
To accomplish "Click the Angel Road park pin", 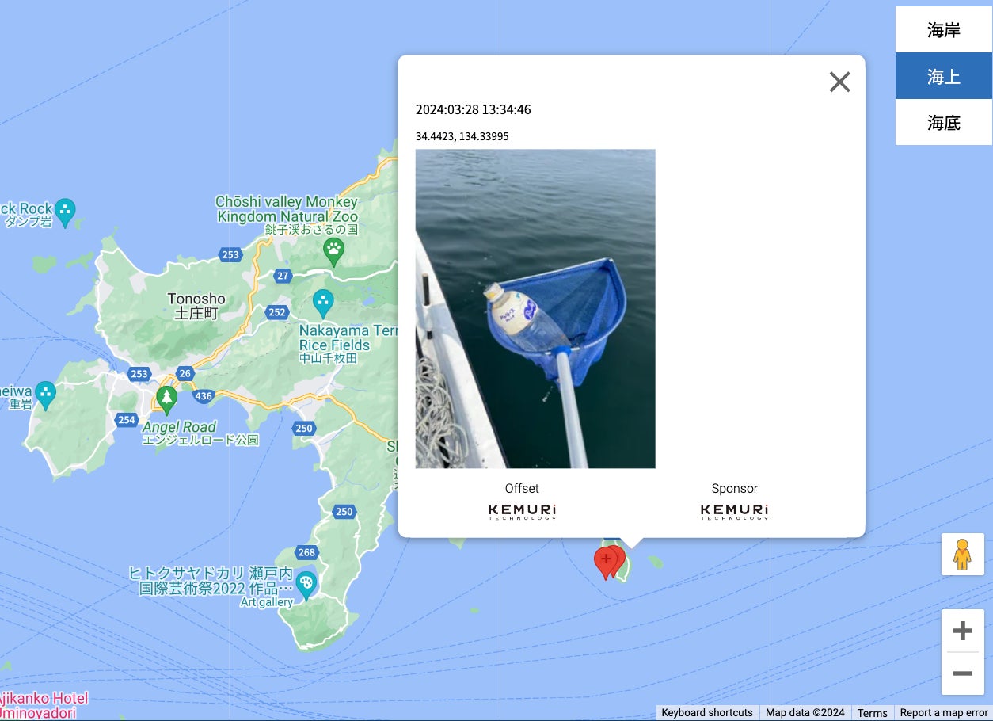I will click(166, 400).
